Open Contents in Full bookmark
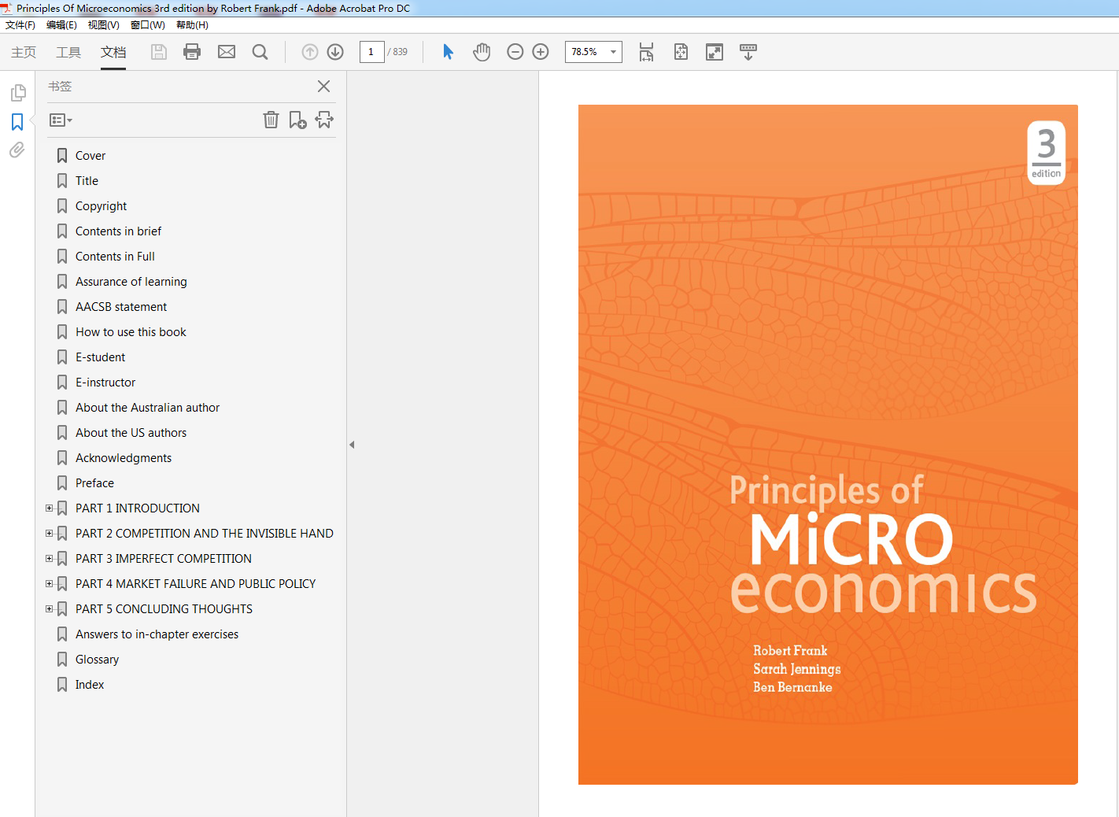 coord(115,257)
